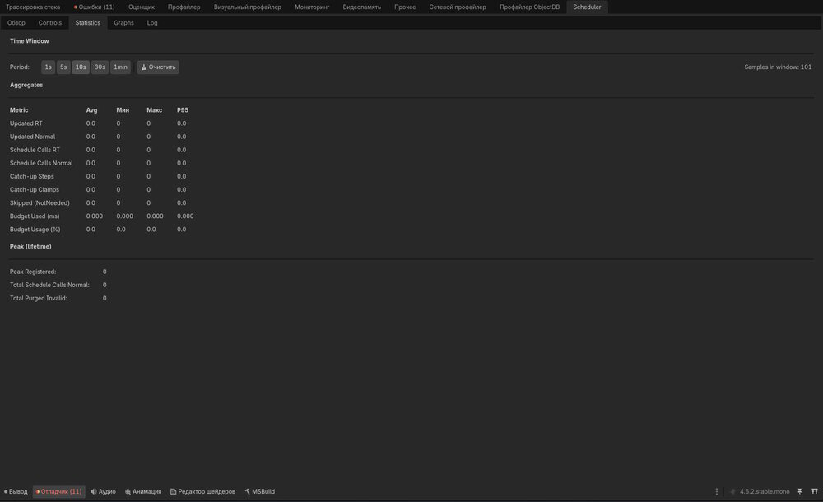The height and width of the screenshot is (502, 823).
Task: Set period to 1s
Action: (49, 67)
